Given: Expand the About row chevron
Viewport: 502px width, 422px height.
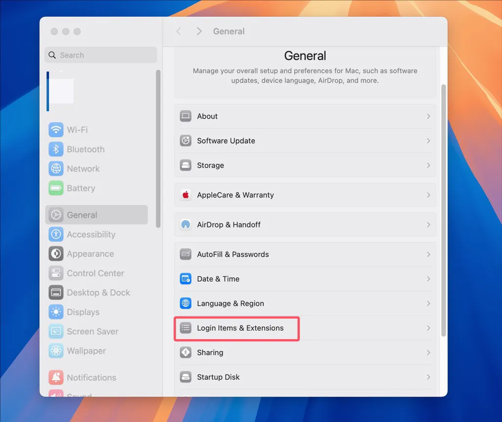Looking at the screenshot, I should (428, 116).
